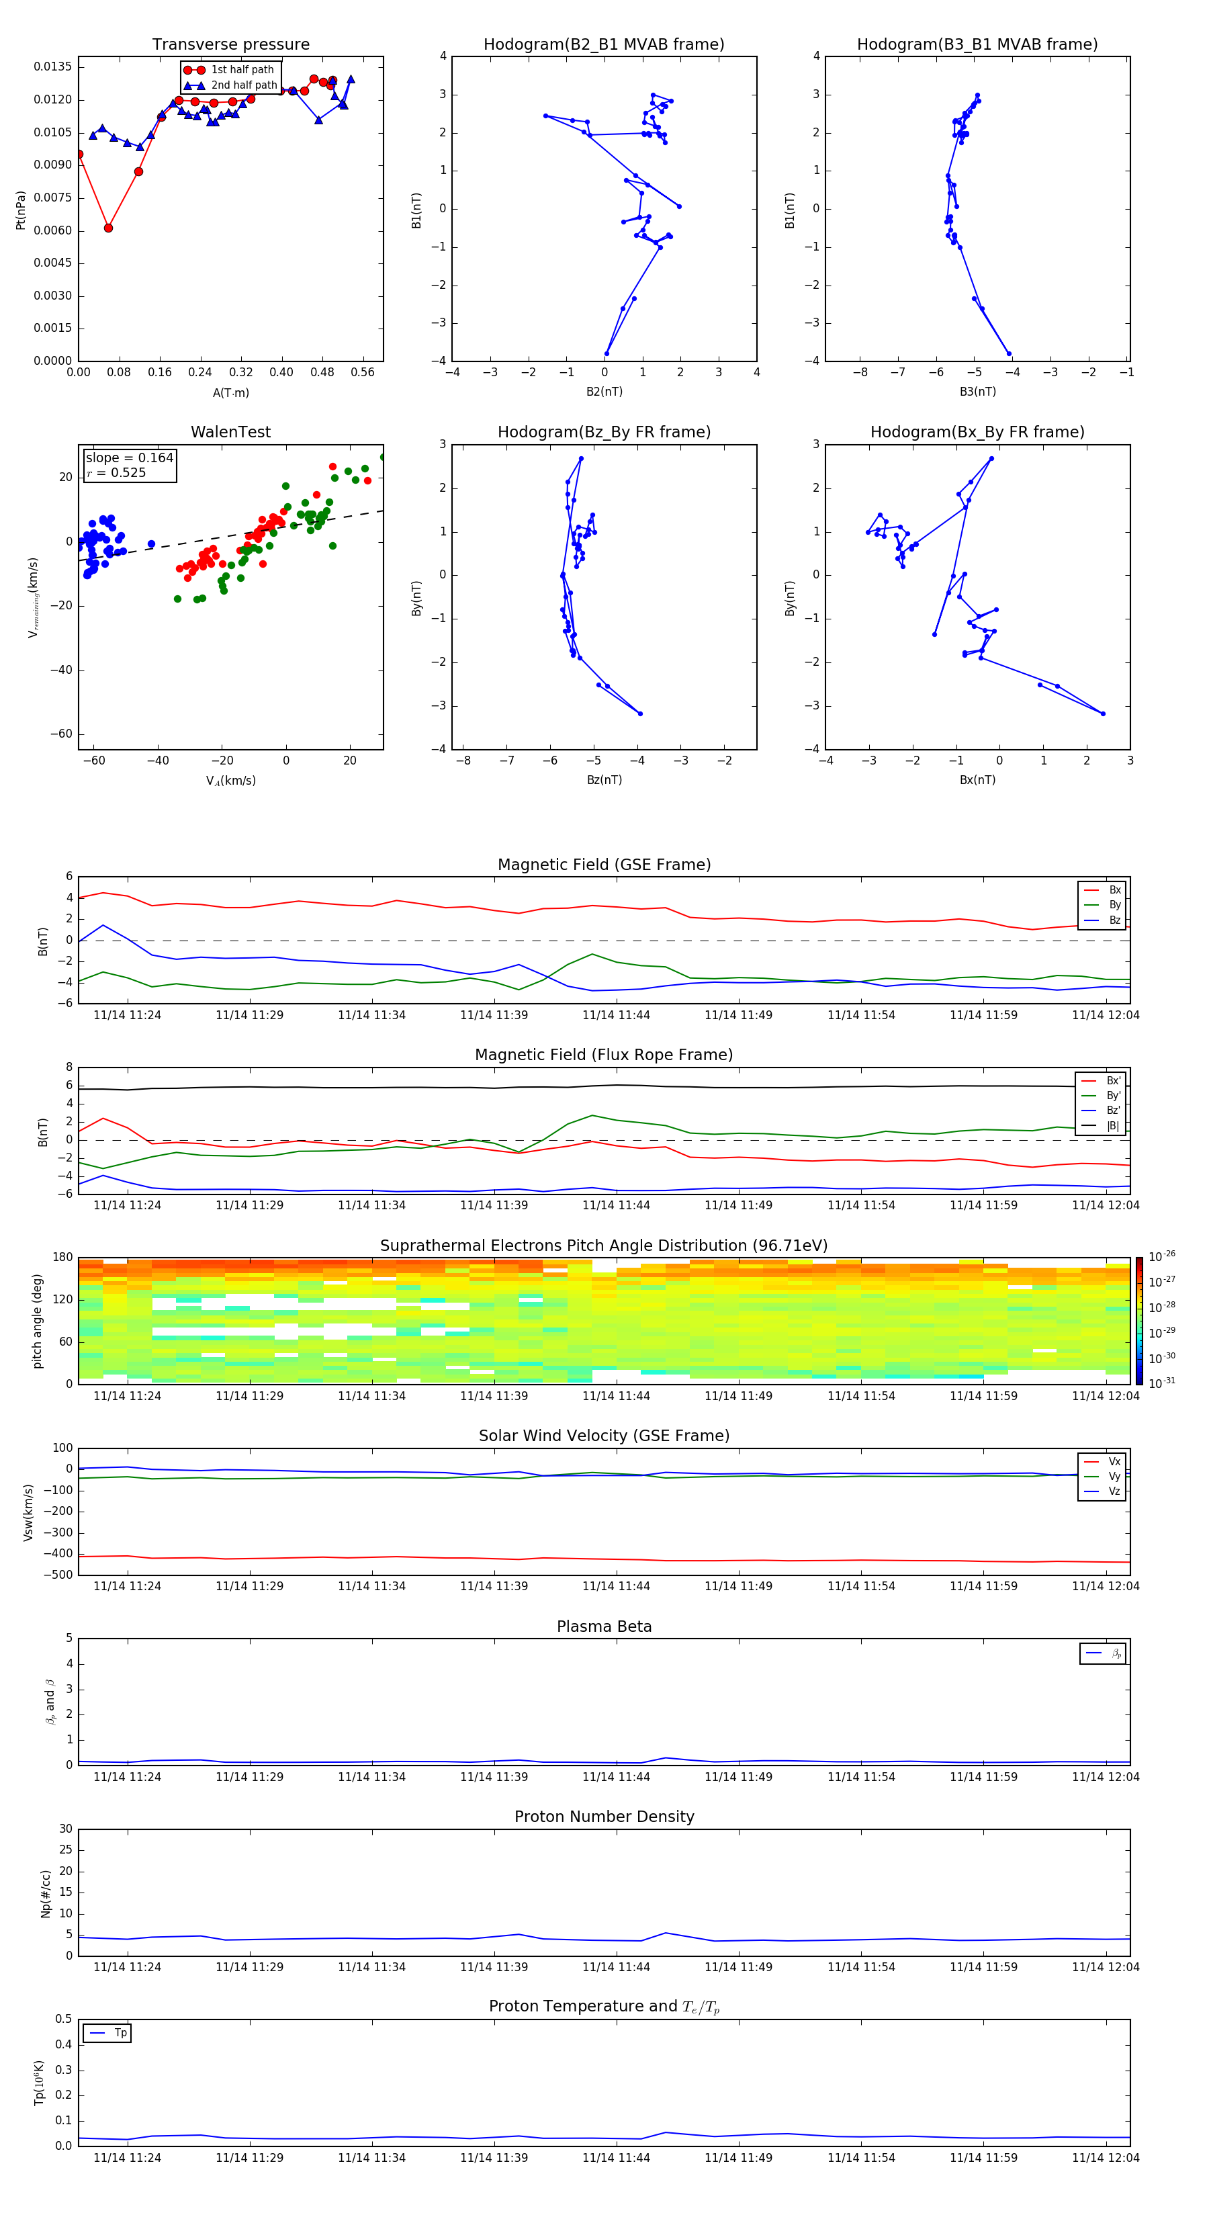Click "11/14 11:44" tick under GSE magnetic plot
1209x2217 pixels.
click(616, 1014)
